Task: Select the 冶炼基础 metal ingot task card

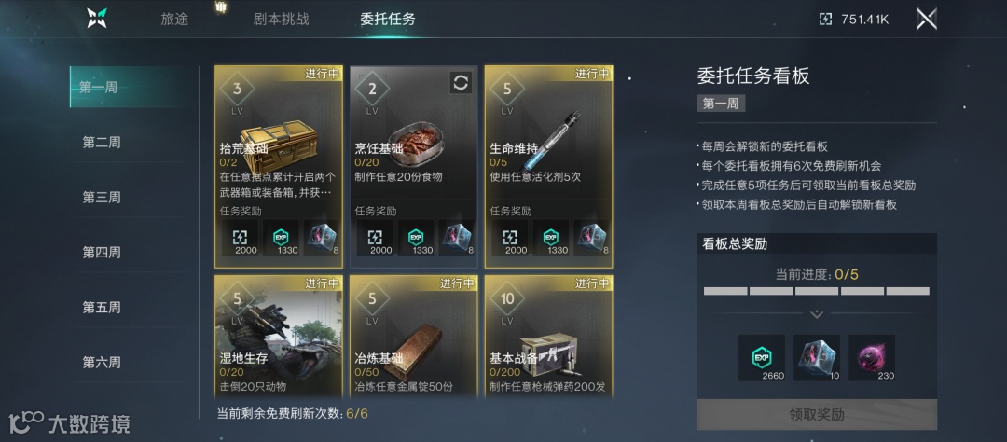Action: point(414,337)
